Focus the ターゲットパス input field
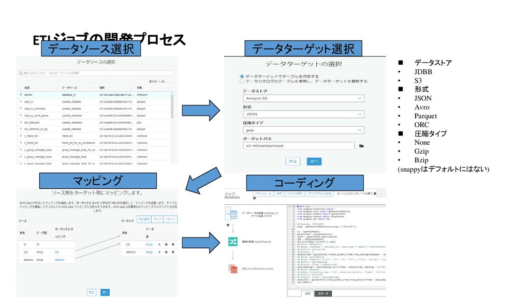Image resolution: width=530 pixels, height=298 pixels. tap(299, 146)
